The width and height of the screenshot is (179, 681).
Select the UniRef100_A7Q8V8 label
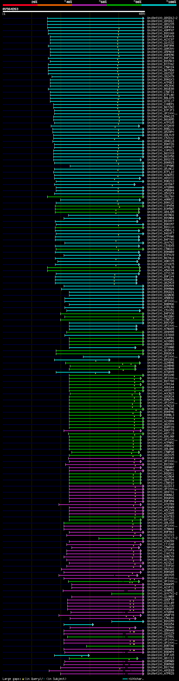coord(161,372)
